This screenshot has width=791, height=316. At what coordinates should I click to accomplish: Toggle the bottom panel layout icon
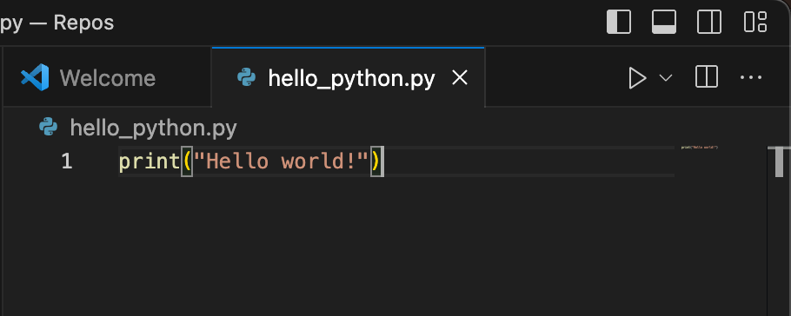[664, 23]
